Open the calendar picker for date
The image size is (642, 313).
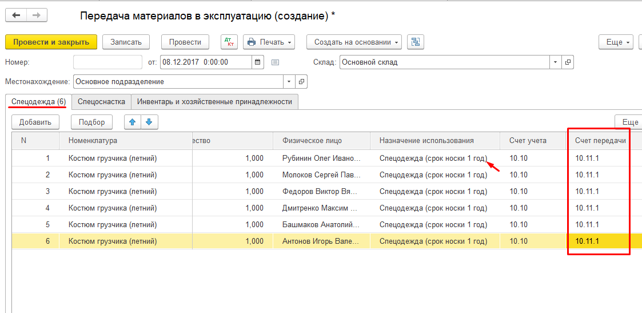pos(257,62)
